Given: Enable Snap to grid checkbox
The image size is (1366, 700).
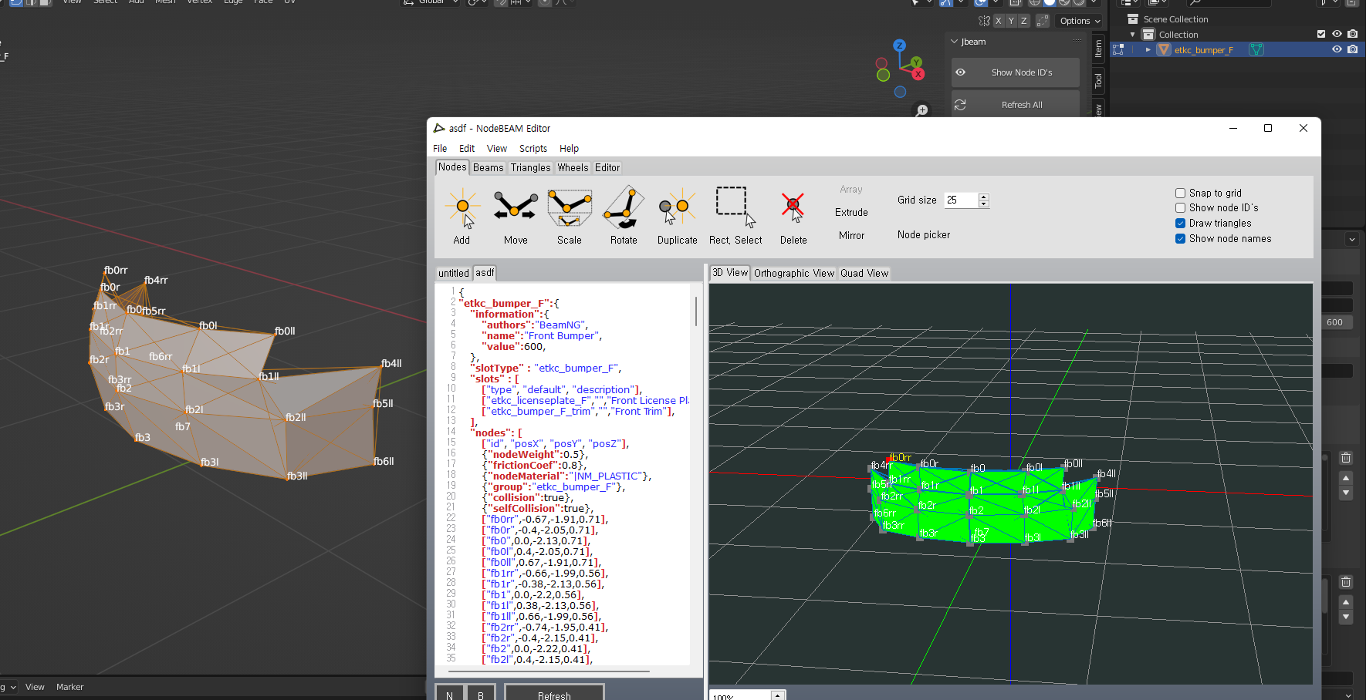Looking at the screenshot, I should click(1180, 193).
